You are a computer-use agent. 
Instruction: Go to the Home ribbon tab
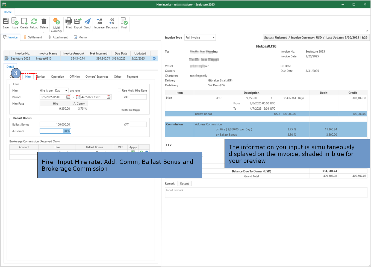point(8,12)
